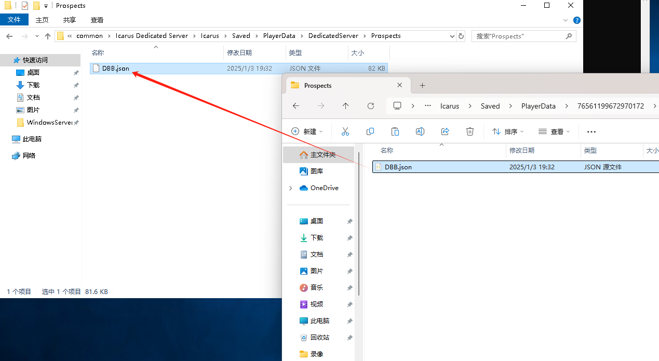
Task: Select 'Icarus Dedicated Server' in address path
Action: [x=152, y=36]
